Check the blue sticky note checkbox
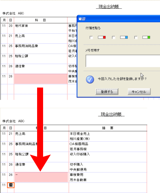Screen dimensions: 160x193 (114, 37)
